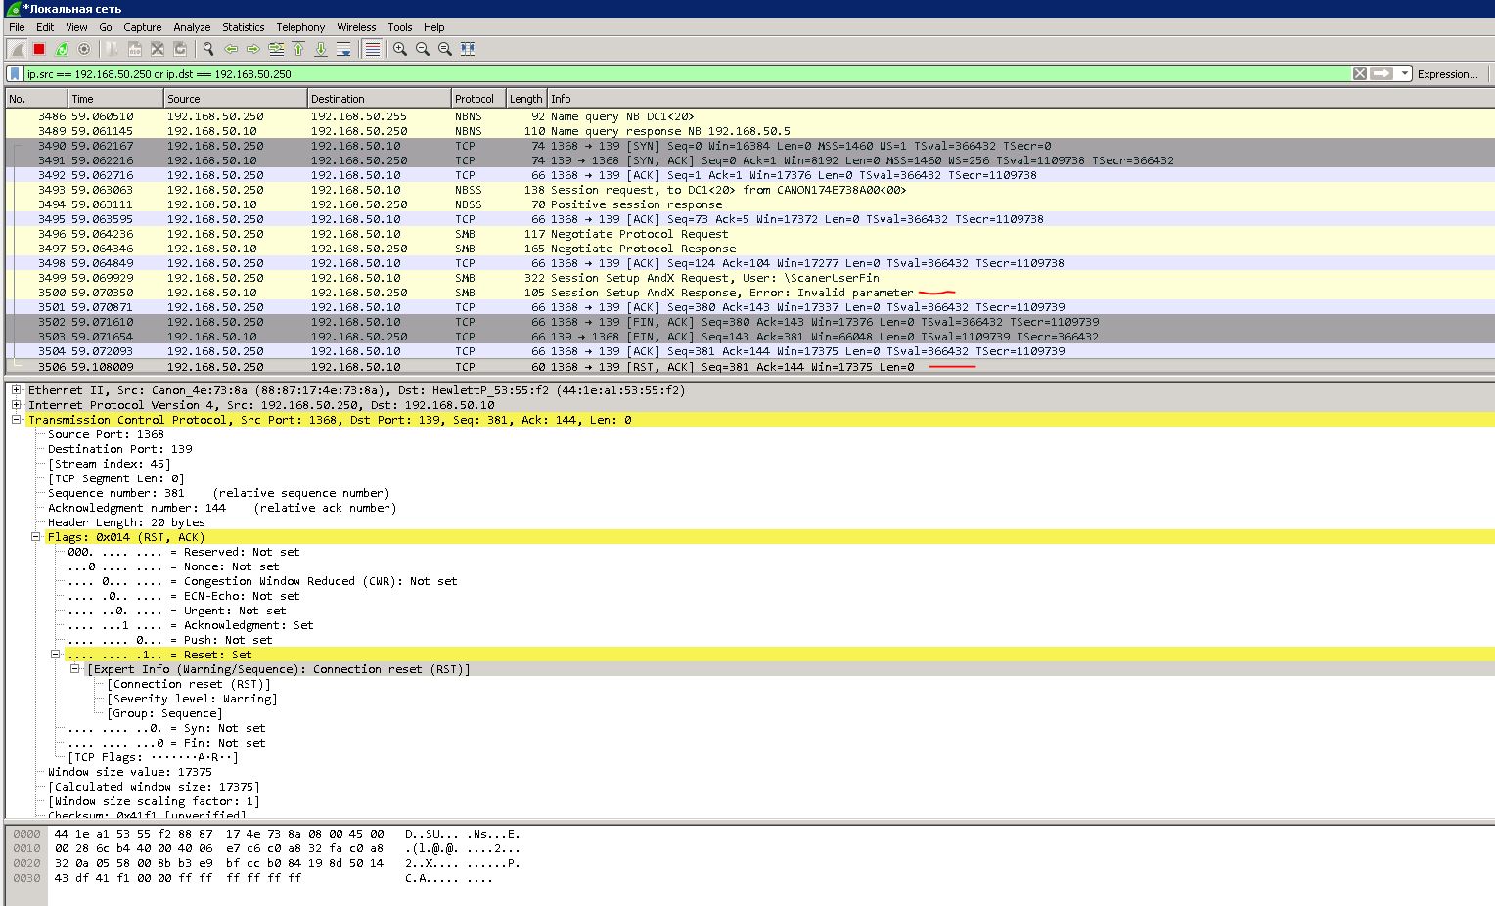Viewport: 1495px width, 906px height.
Task: Toggle packet colorize rules icon
Action: coord(372,49)
